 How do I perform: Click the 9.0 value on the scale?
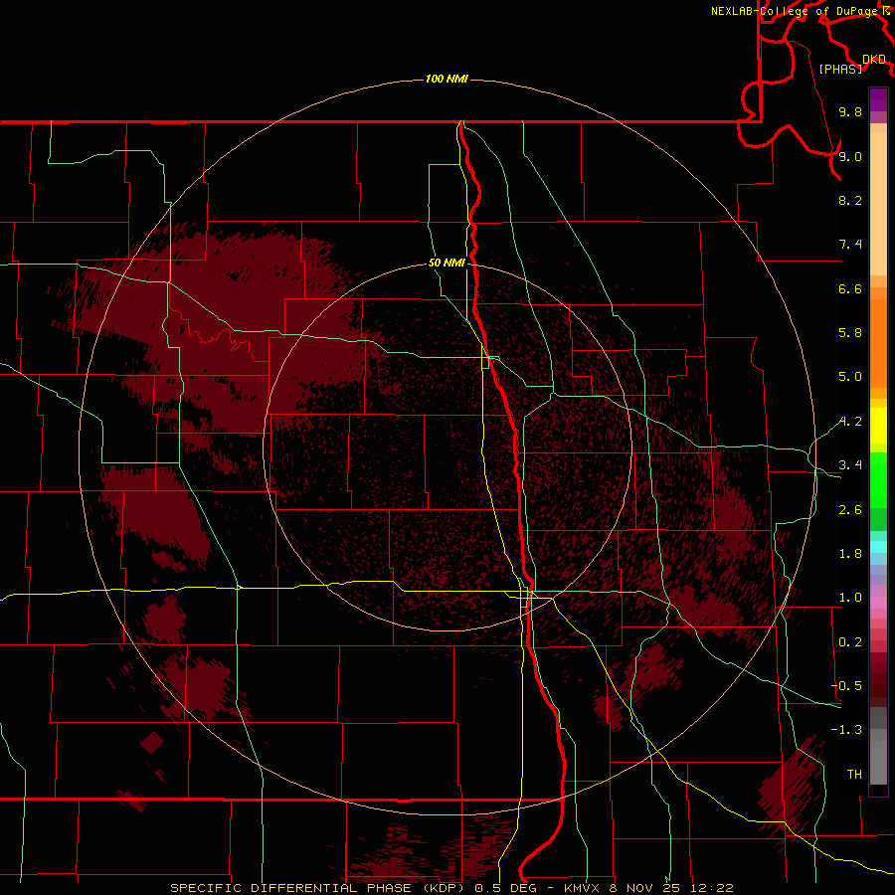point(850,156)
